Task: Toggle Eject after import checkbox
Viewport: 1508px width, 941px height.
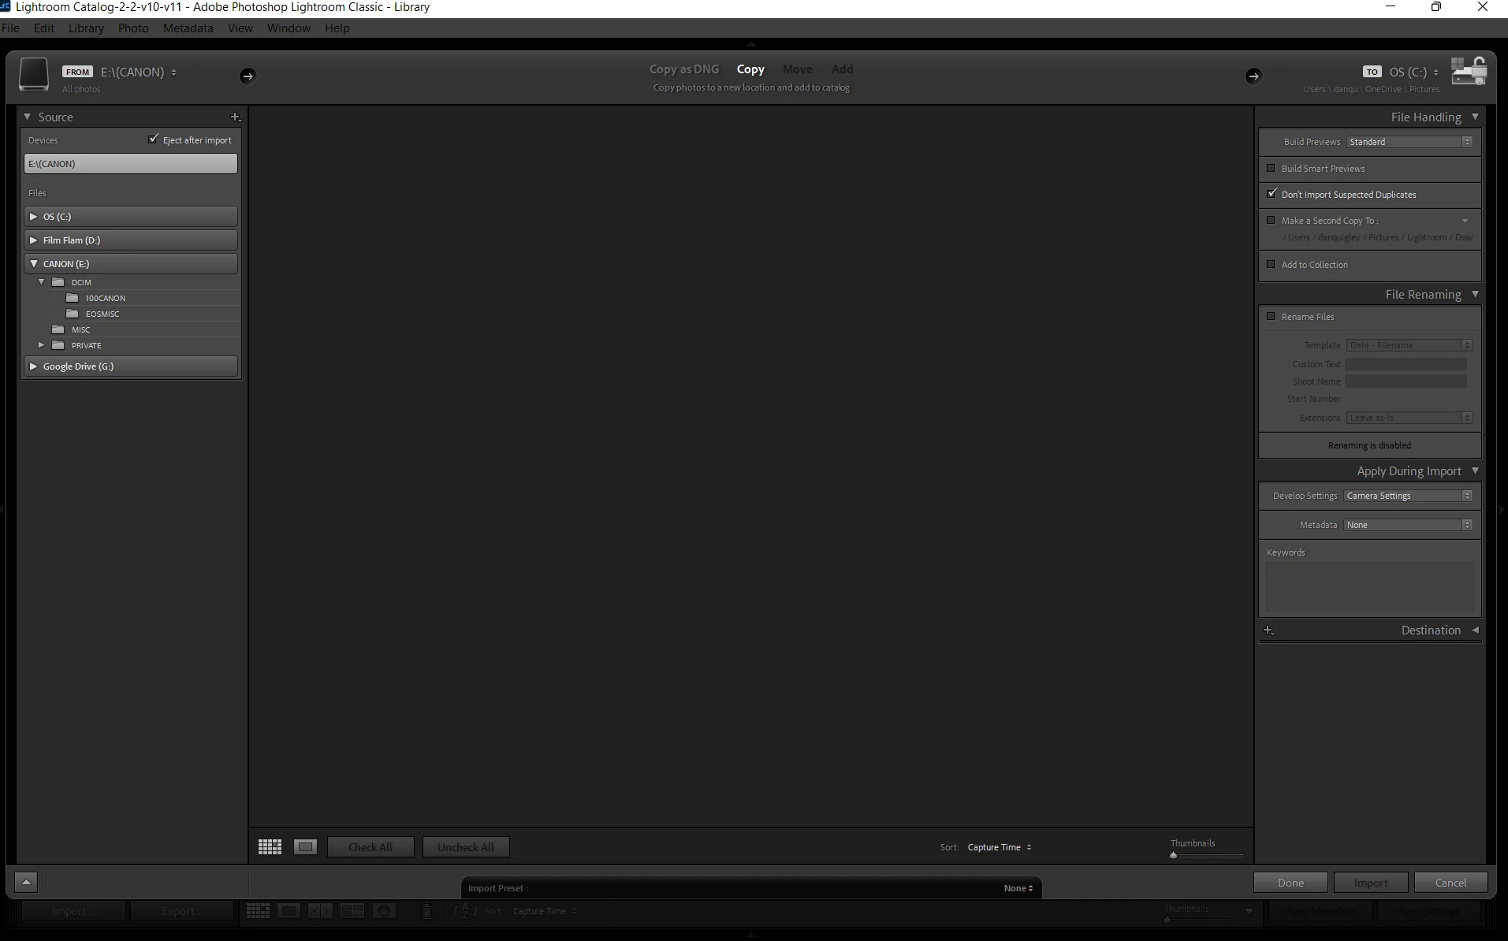Action: pos(153,139)
